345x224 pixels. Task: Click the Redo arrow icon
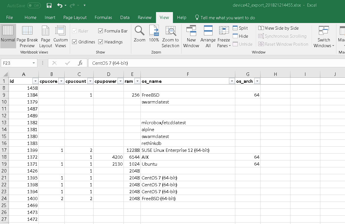pos(72,5)
